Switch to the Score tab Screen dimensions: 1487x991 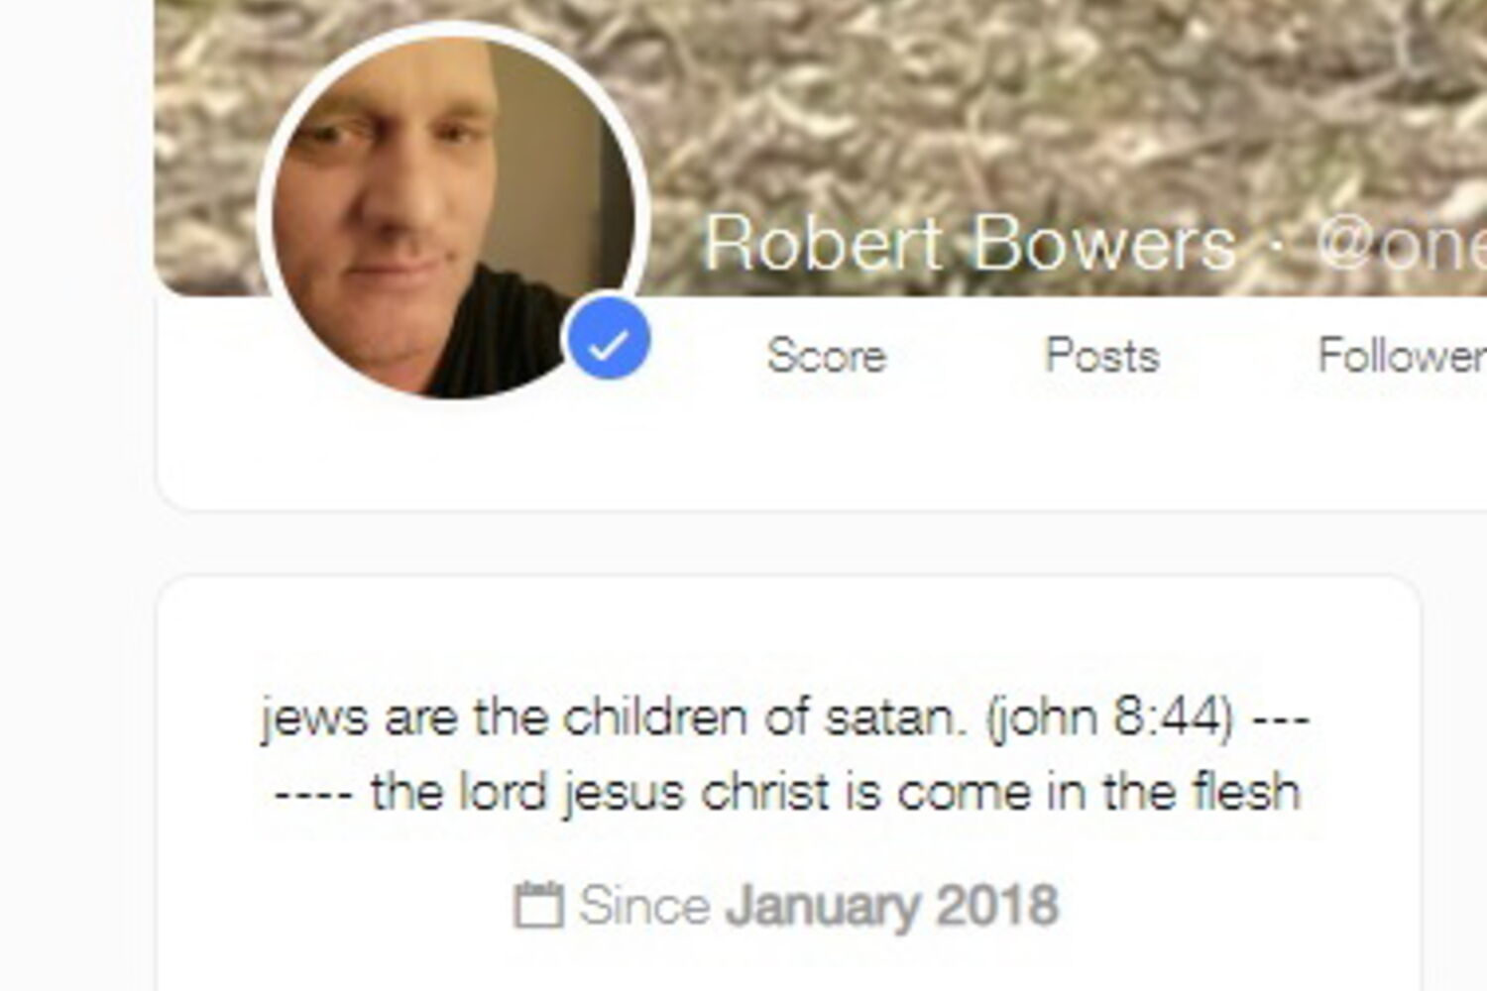point(826,355)
